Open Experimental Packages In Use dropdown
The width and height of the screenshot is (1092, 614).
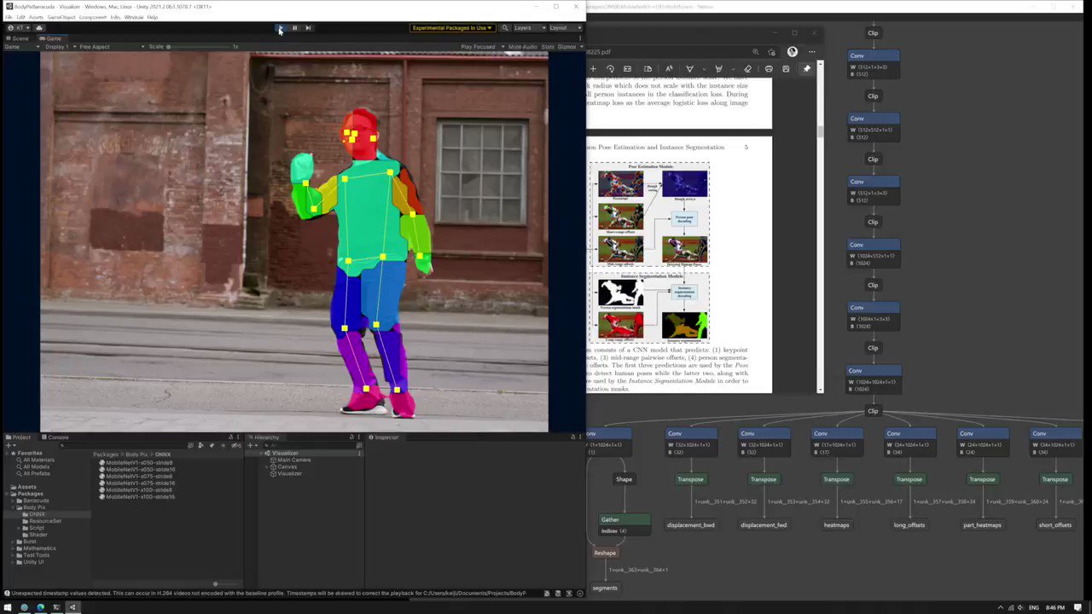tap(452, 28)
